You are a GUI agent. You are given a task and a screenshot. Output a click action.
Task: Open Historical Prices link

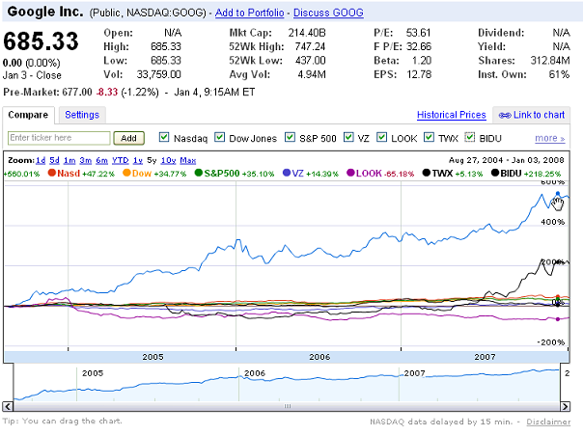coord(452,115)
